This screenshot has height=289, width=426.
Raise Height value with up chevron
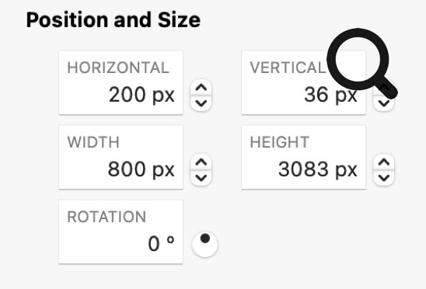384,162
